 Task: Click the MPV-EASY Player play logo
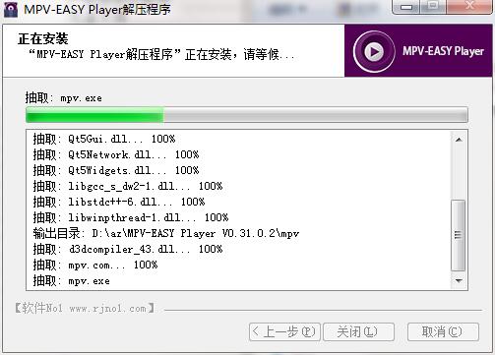coord(374,51)
